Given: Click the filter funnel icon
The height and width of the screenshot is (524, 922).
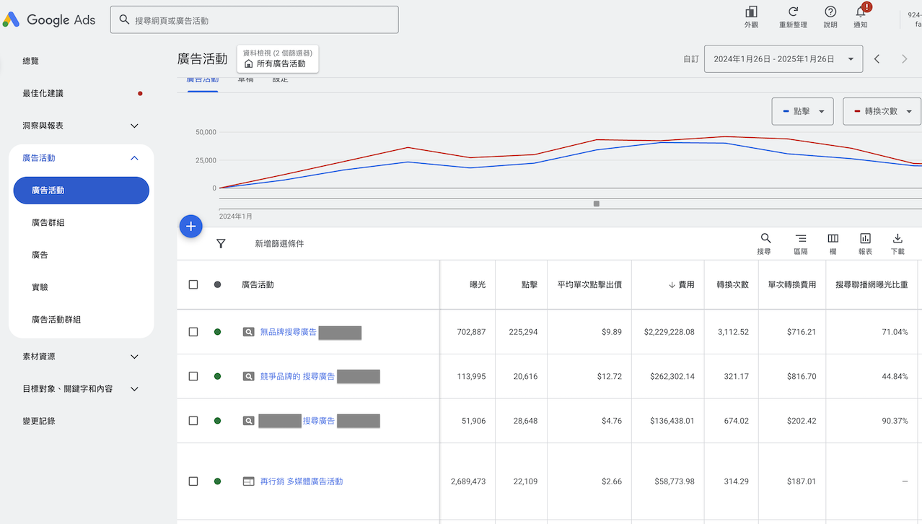Looking at the screenshot, I should (221, 244).
